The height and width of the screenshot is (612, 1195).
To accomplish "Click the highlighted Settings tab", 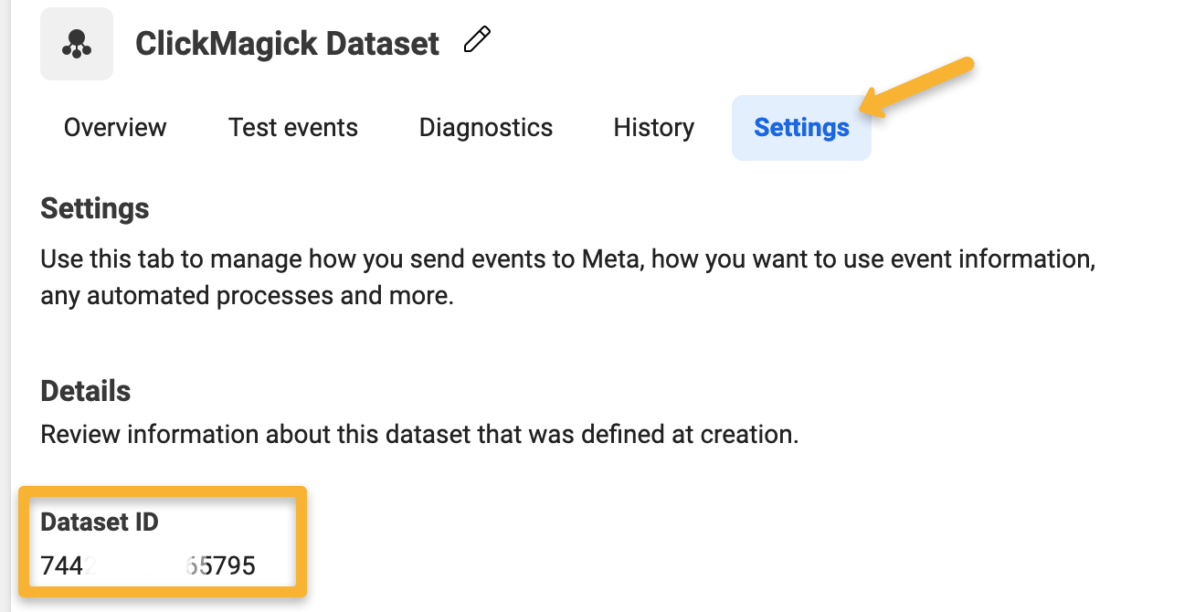I will click(801, 128).
